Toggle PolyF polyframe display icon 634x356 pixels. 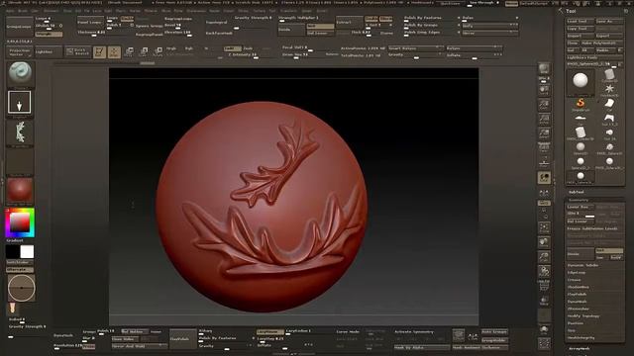[x=544, y=286]
